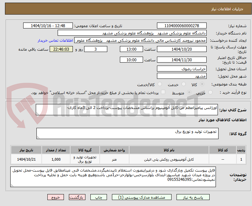Click the ردیف column header

[241, 150]
